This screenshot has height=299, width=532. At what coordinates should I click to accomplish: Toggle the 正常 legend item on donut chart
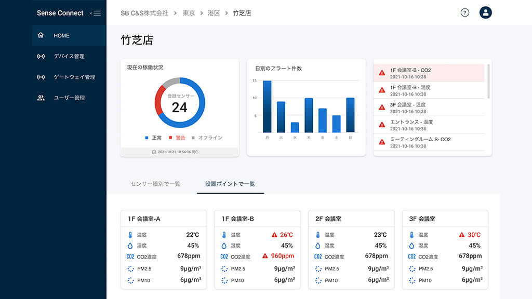(x=153, y=138)
